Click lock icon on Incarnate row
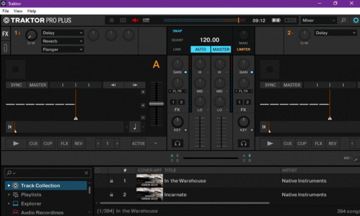 [x=111, y=195]
